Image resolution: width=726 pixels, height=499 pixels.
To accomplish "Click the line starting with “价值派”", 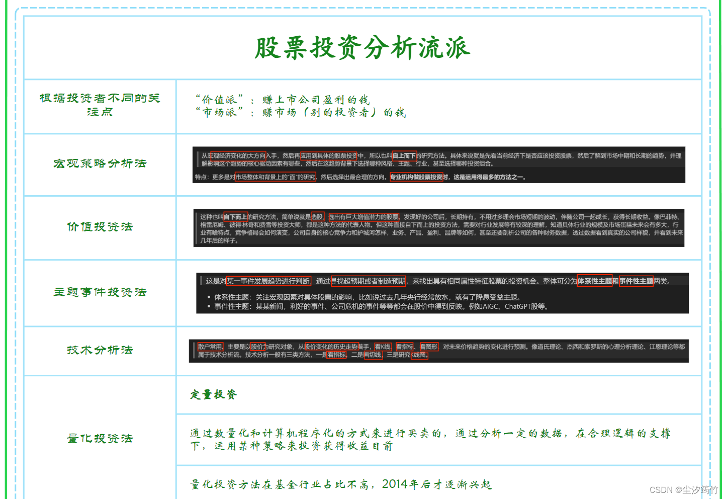I will pyautogui.click(x=283, y=100).
